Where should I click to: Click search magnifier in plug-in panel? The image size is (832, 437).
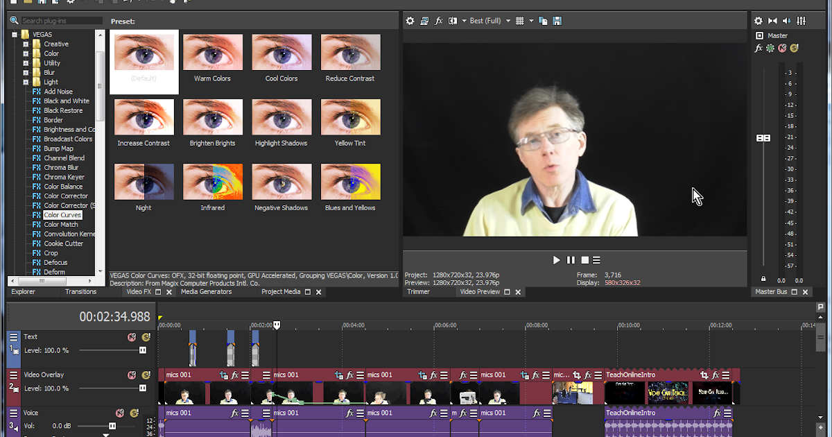14,21
